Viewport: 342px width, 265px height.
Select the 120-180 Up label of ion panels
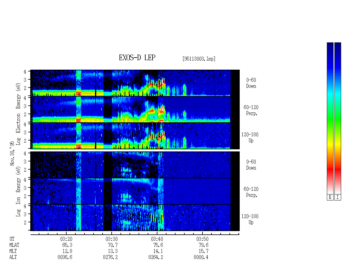click(250, 219)
